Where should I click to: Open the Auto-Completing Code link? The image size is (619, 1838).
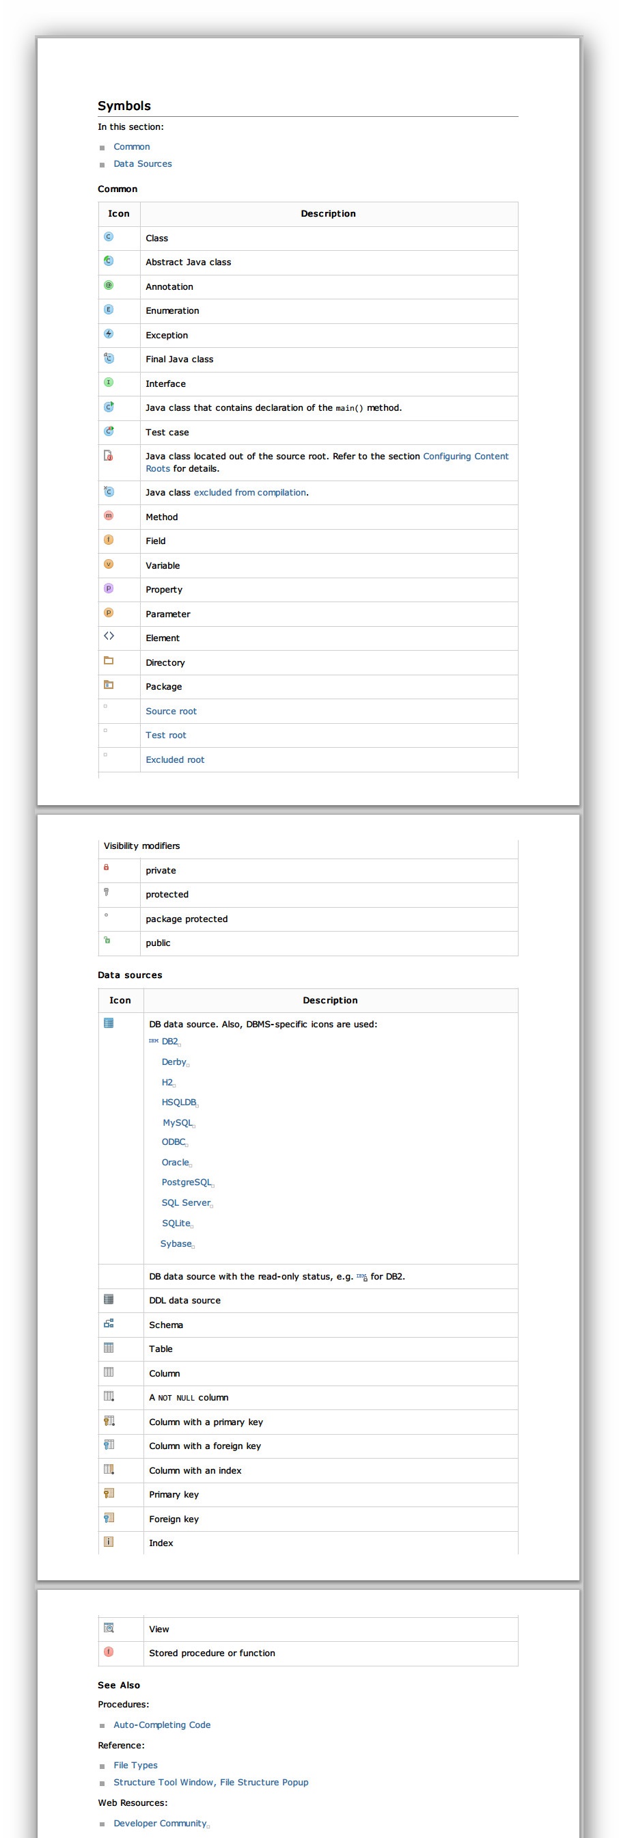tap(162, 1725)
